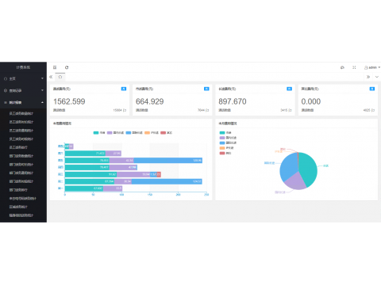Enter fullscreen with the expand icon
This screenshot has width=381, height=285.
click(x=354, y=67)
